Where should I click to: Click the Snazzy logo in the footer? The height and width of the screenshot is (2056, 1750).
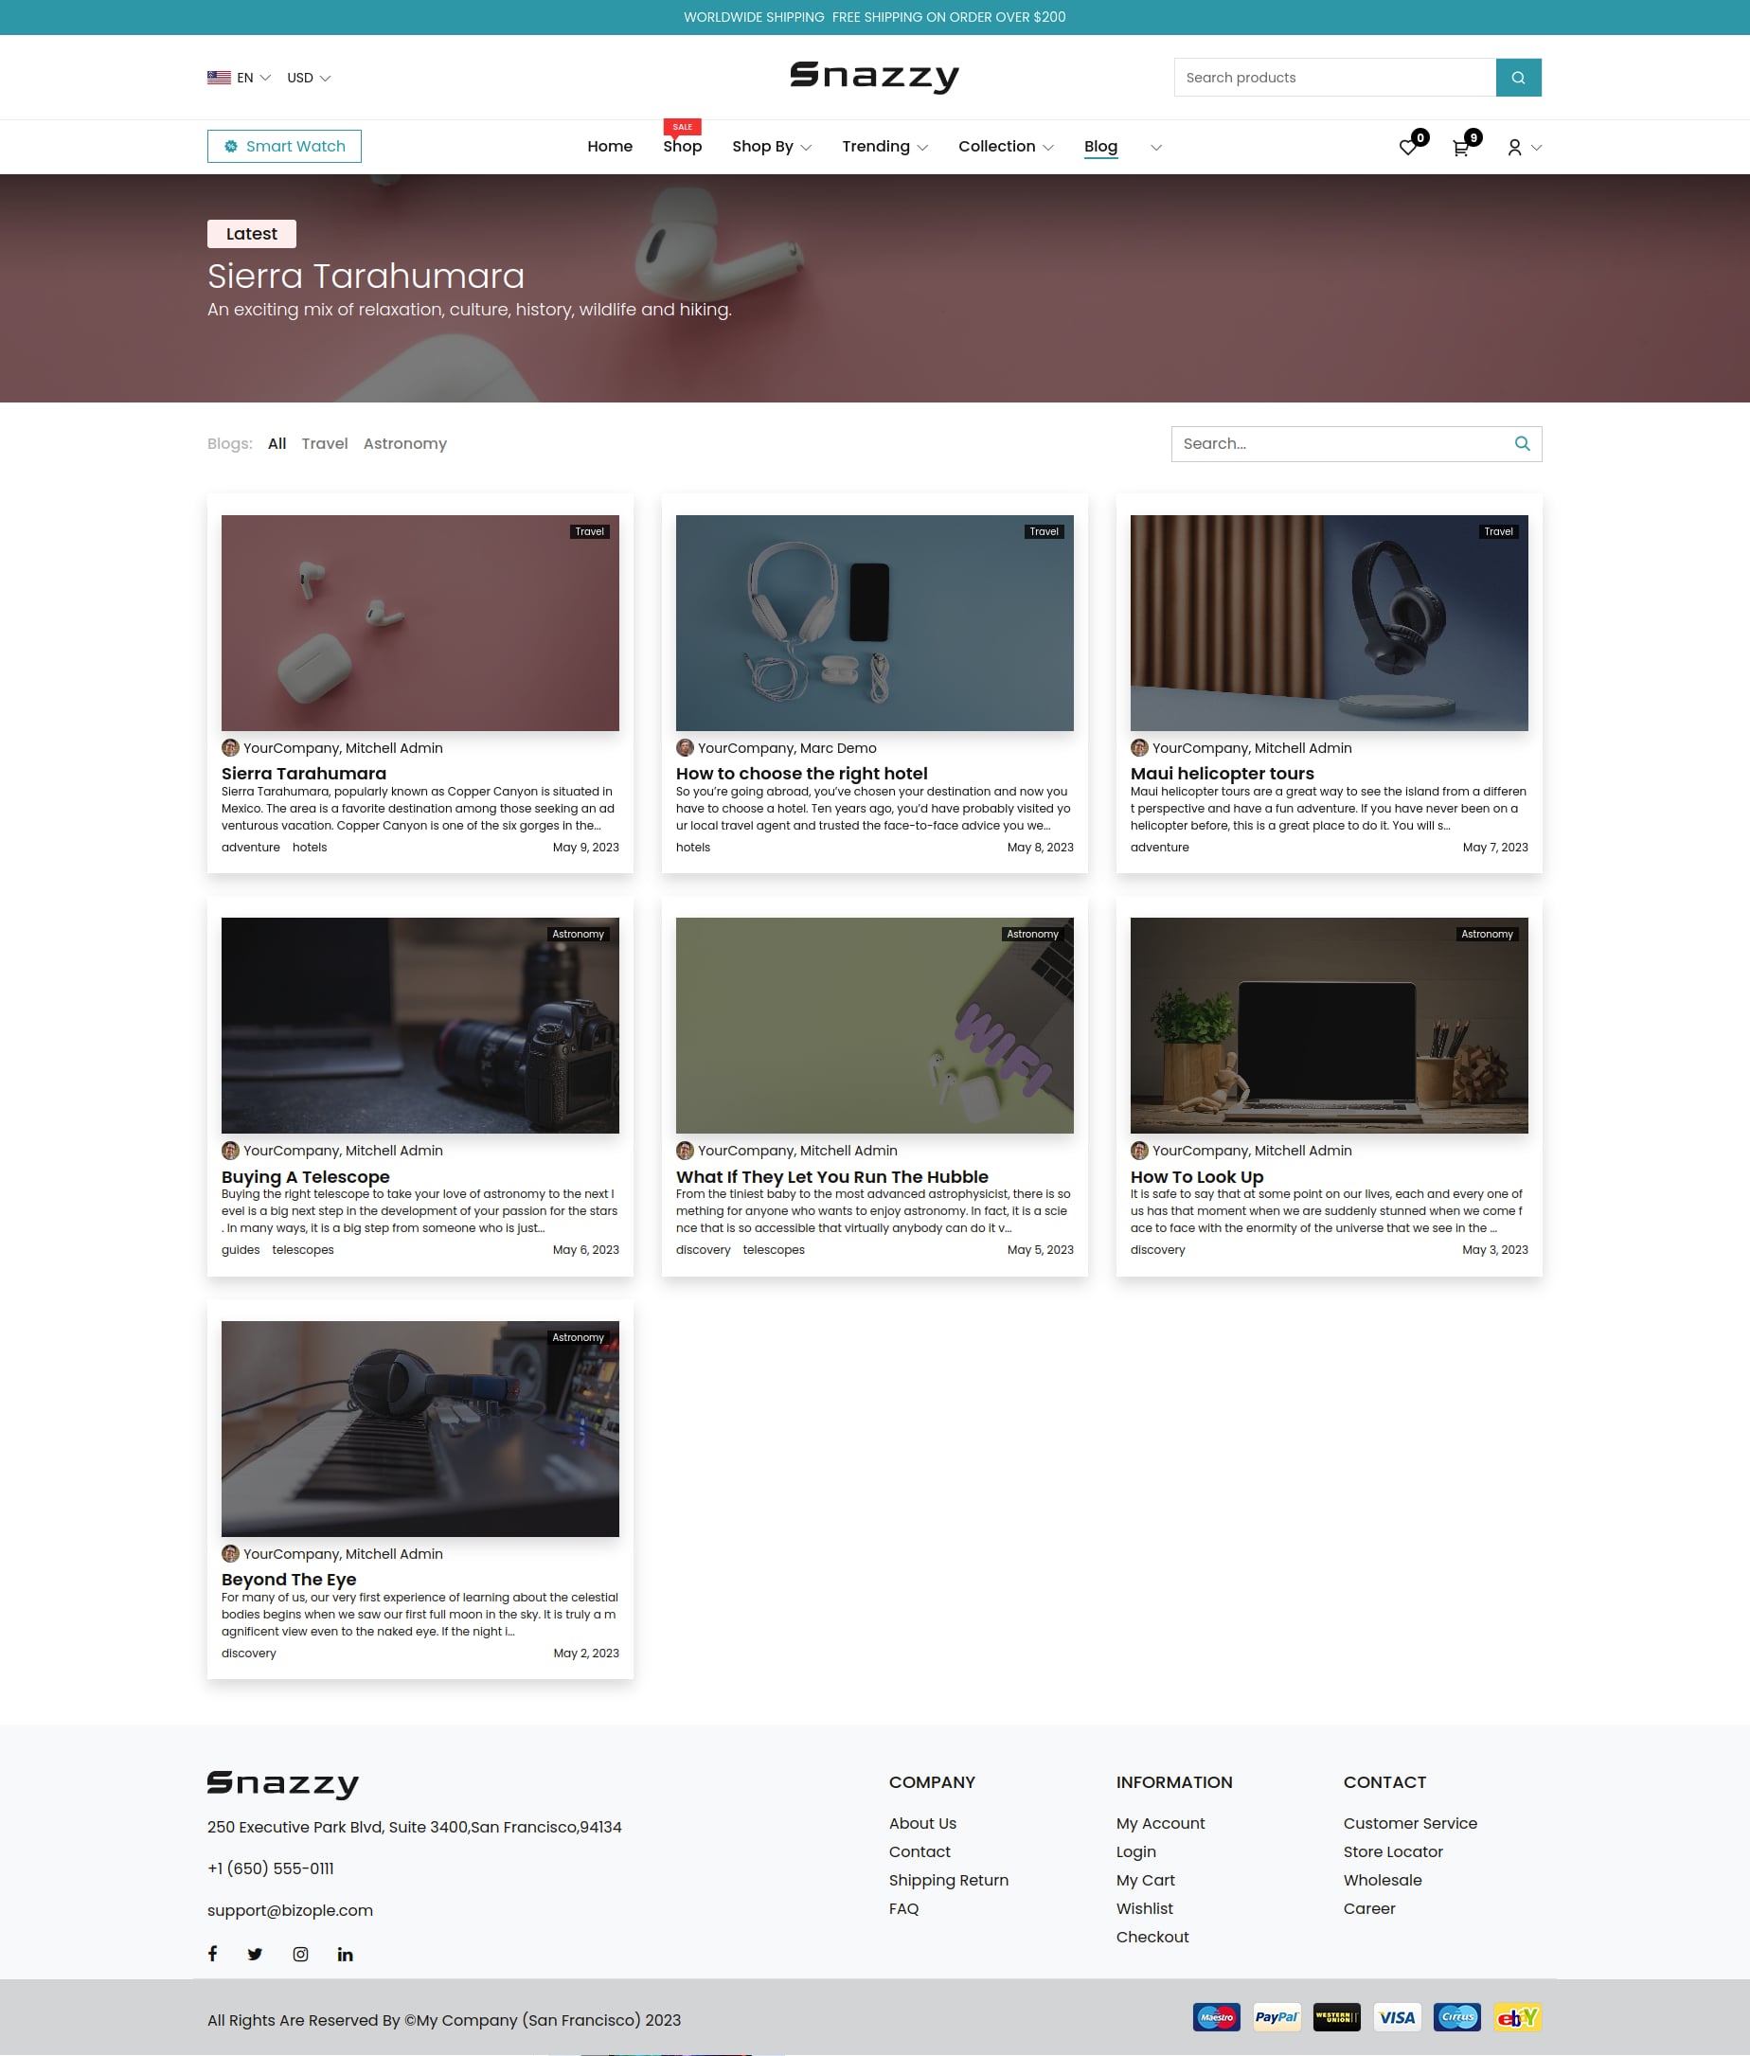pos(283,1784)
